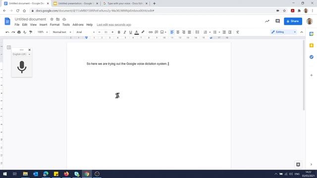Get add-ons with side panel plus
The height and width of the screenshot is (178, 317).
tap(312, 75)
